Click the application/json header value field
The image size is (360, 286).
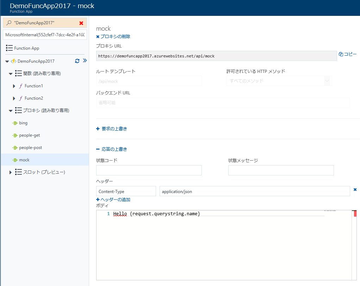tap(255, 191)
